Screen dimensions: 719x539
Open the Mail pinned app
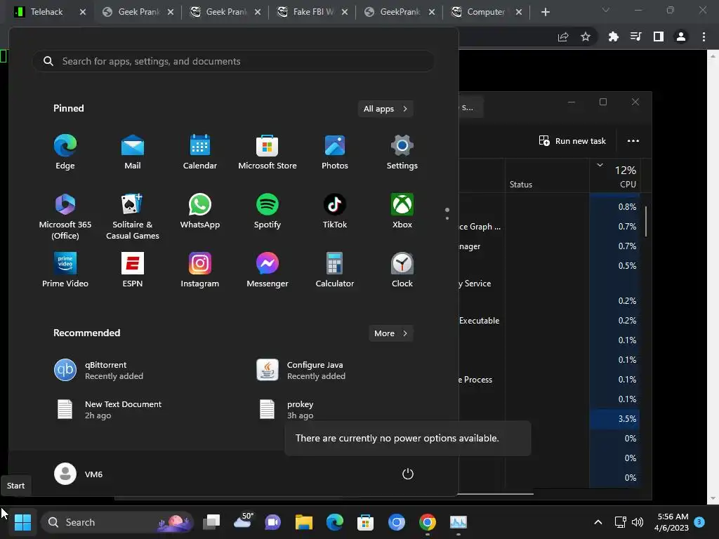(x=133, y=152)
